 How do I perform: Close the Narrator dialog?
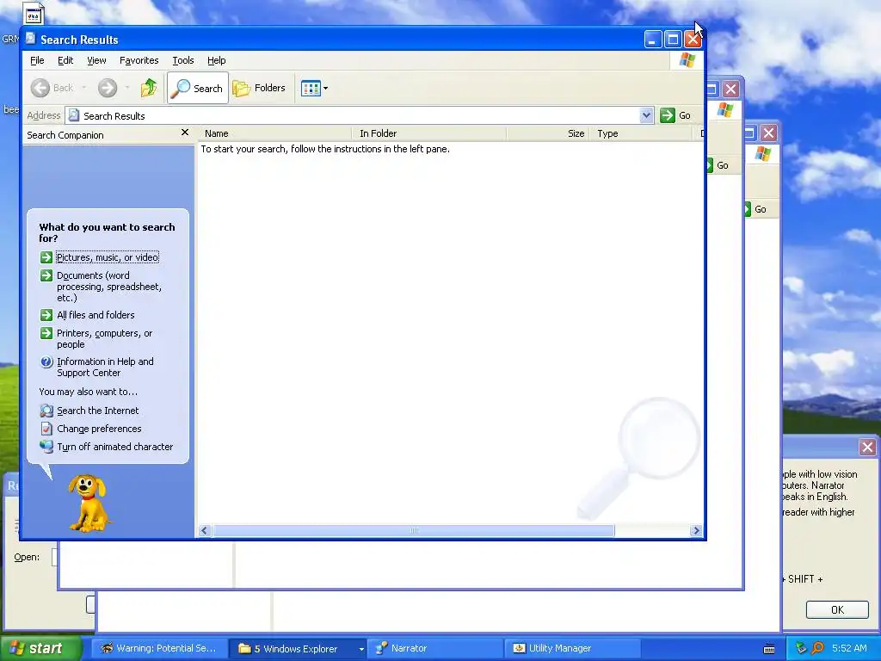point(867,447)
